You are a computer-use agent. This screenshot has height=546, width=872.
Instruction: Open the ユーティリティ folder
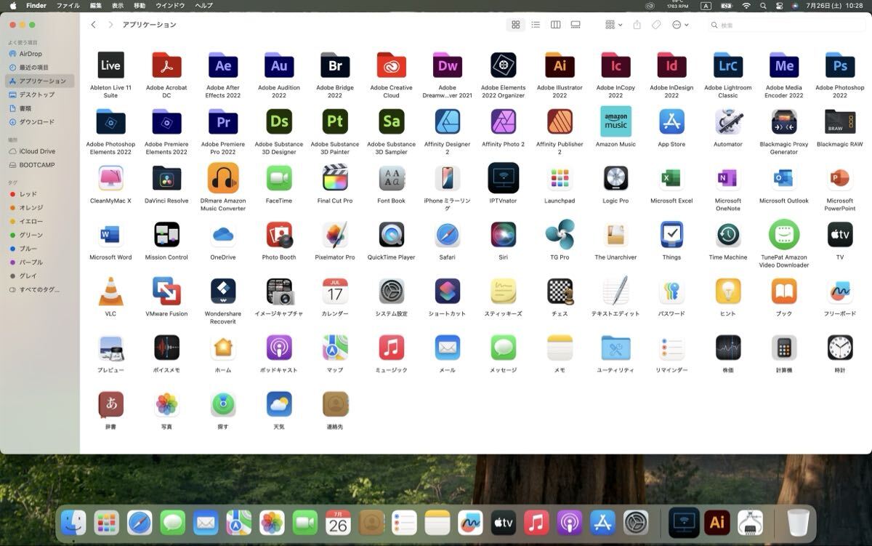[x=615, y=348]
